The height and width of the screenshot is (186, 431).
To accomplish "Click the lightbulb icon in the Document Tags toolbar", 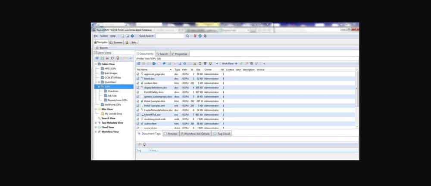I will (144, 144).
